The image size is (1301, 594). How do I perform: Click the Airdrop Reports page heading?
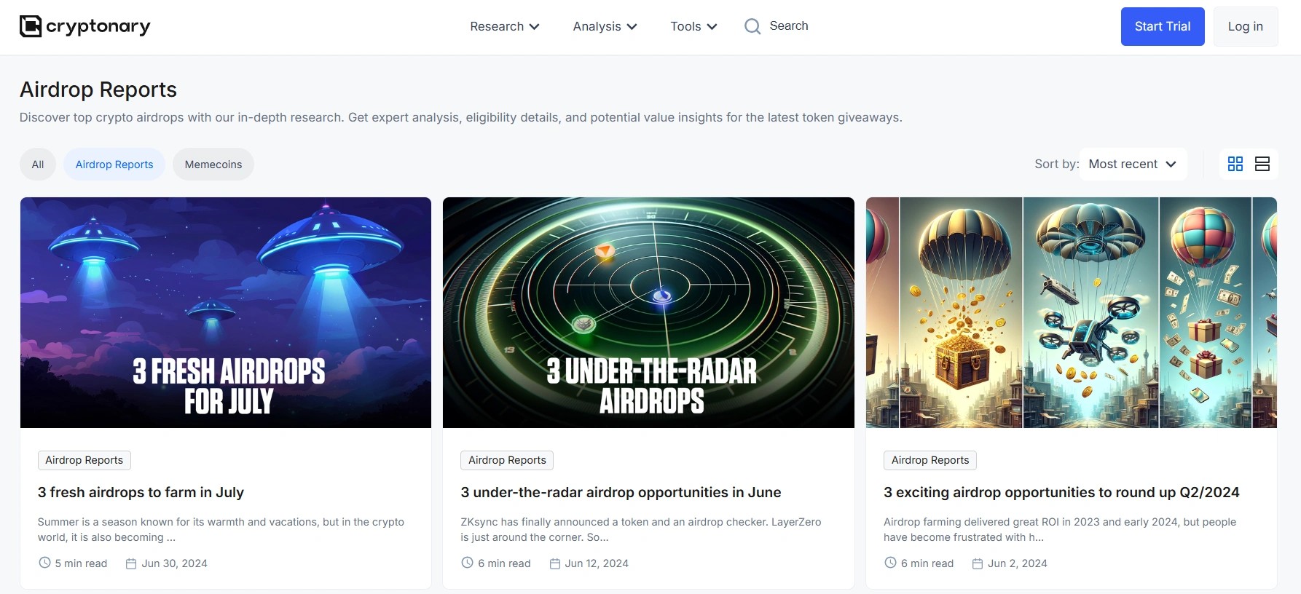coord(98,90)
